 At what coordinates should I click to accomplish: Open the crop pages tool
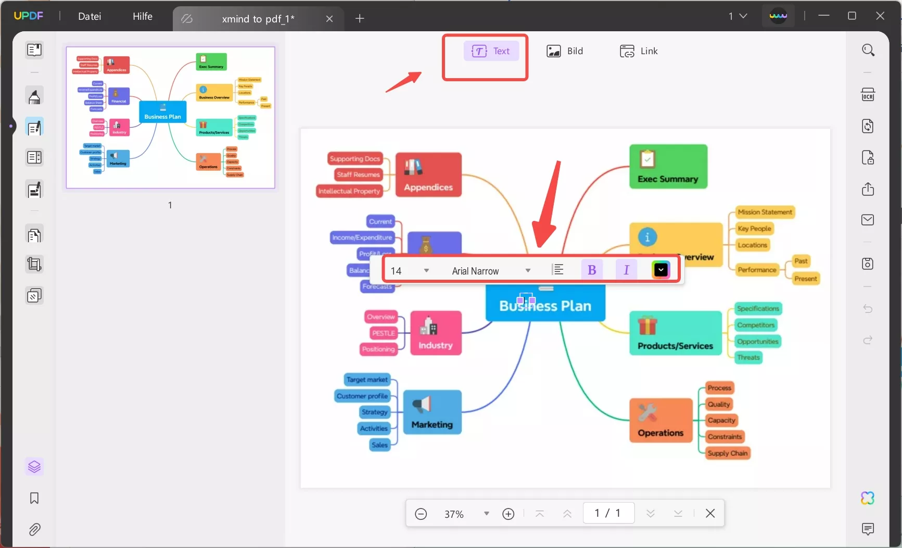point(34,265)
